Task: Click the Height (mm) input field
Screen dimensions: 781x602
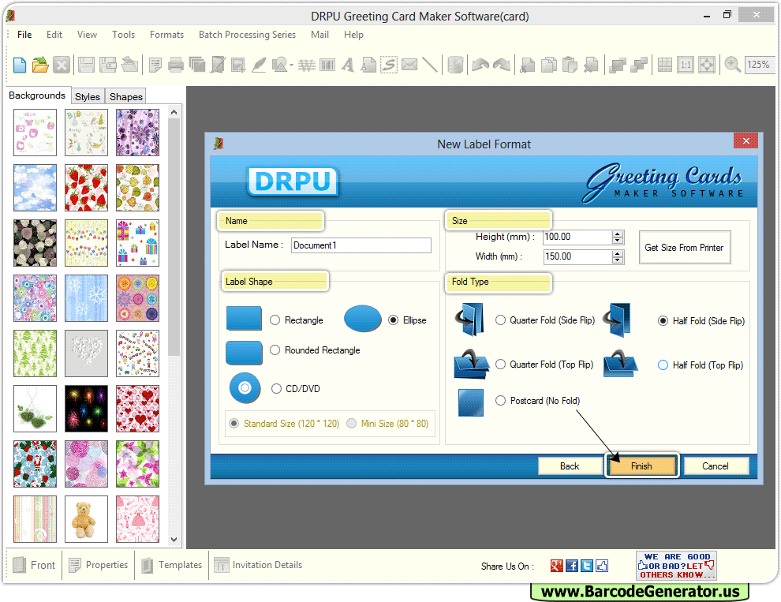Action: pyautogui.click(x=577, y=237)
